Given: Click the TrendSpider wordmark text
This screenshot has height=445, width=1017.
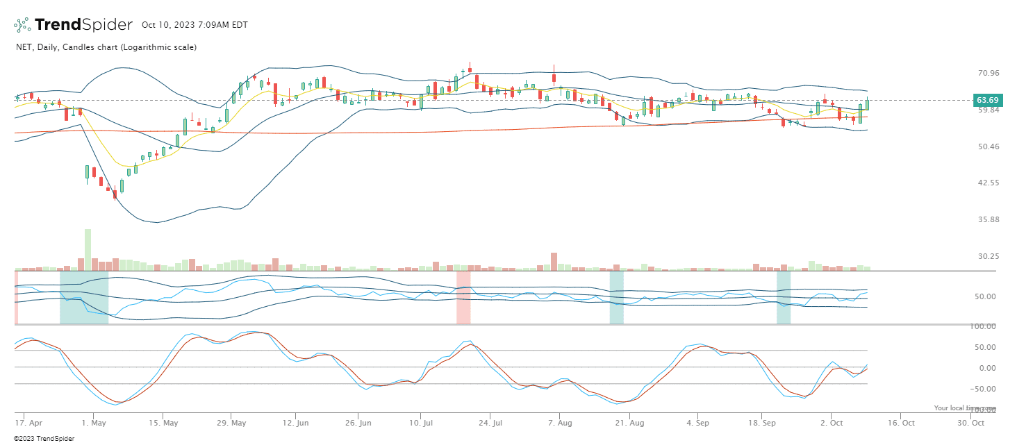Looking at the screenshot, I should click(x=83, y=25).
